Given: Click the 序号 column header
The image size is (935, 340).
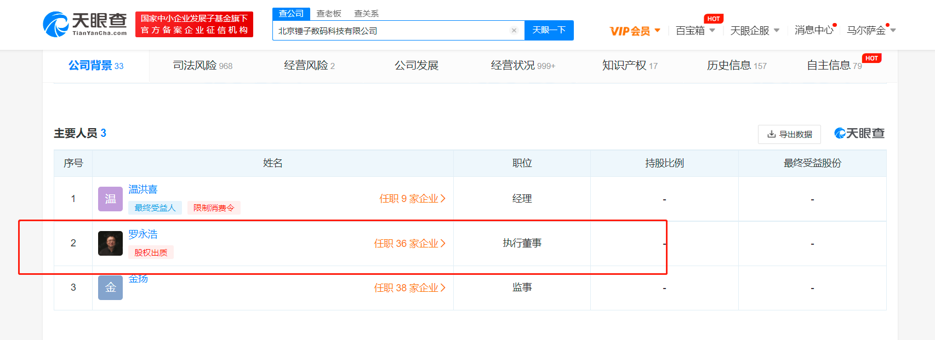Looking at the screenshot, I should (73, 163).
